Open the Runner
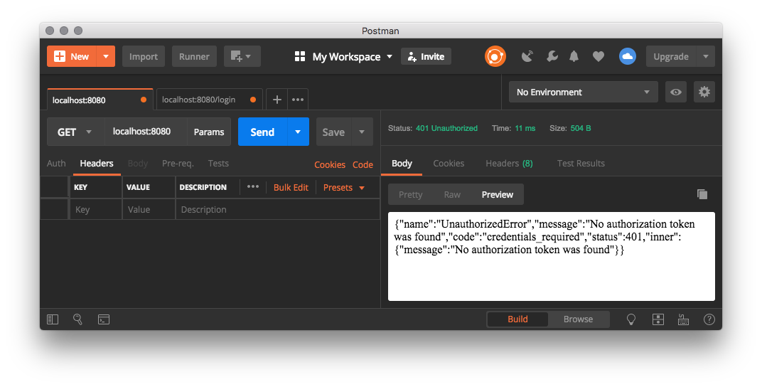Viewport: 762px width, 387px height. [194, 56]
